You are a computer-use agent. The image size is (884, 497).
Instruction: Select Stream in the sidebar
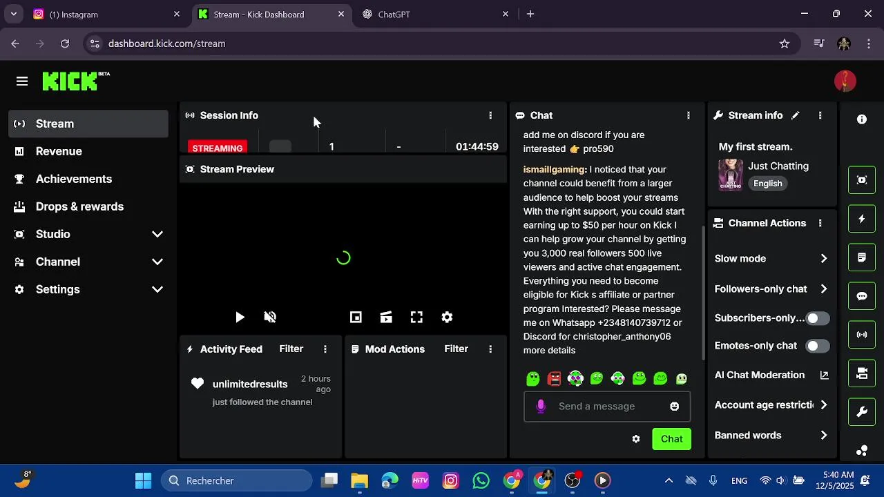pos(88,124)
